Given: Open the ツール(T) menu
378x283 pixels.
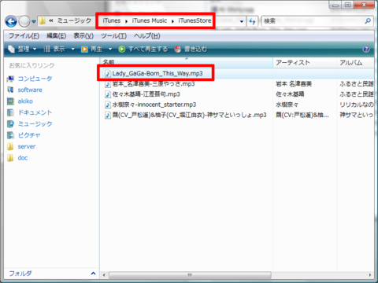Looking at the screenshot, I should click(x=113, y=36).
